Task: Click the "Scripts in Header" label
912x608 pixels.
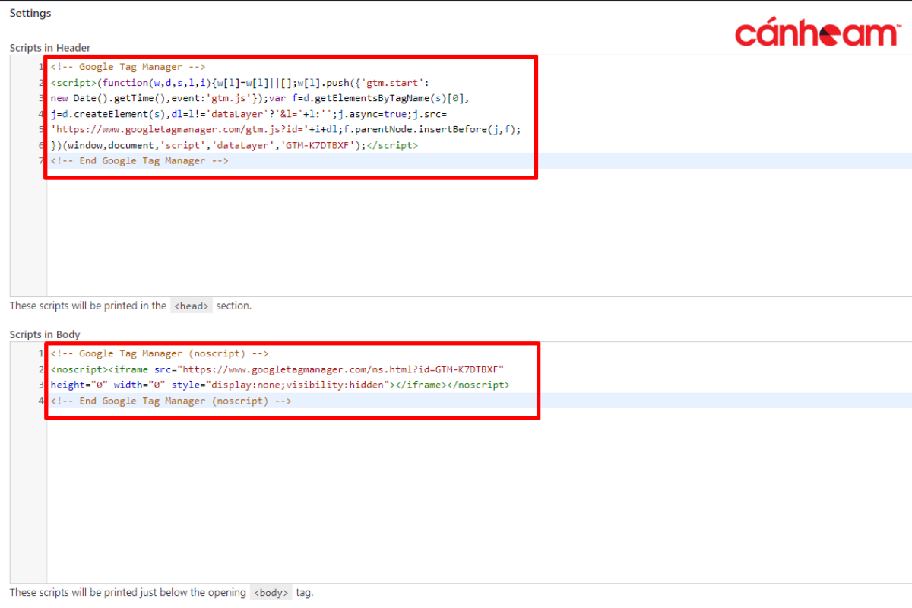Action: point(50,47)
